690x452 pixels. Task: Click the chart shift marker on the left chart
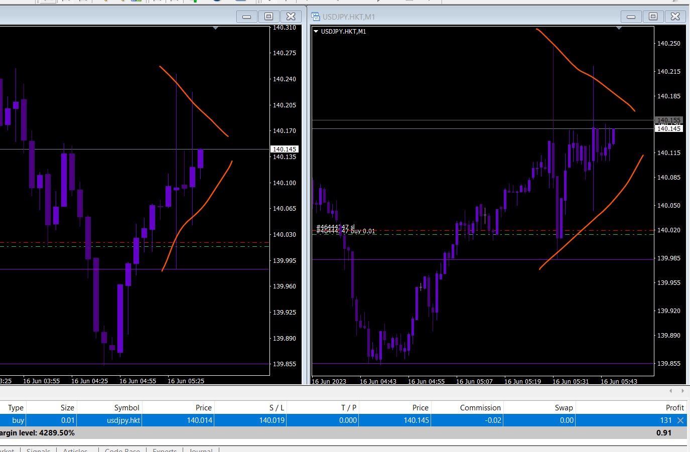click(215, 28)
